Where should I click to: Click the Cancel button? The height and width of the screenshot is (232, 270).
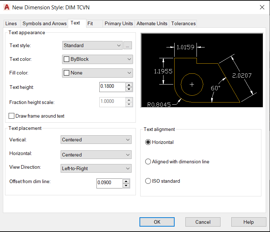(203, 222)
